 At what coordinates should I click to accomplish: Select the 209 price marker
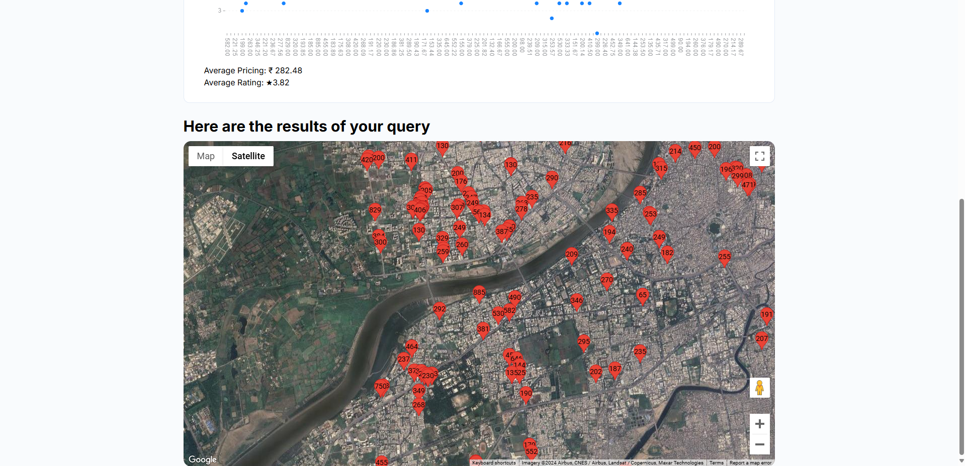[572, 257]
